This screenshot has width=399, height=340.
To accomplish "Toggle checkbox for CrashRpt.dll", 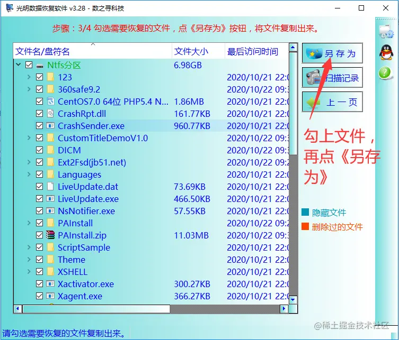I will coord(39,114).
